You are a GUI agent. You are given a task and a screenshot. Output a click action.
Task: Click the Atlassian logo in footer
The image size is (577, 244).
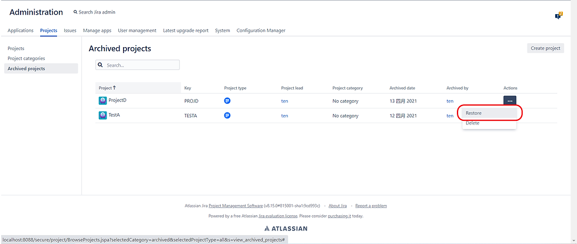(x=286, y=229)
